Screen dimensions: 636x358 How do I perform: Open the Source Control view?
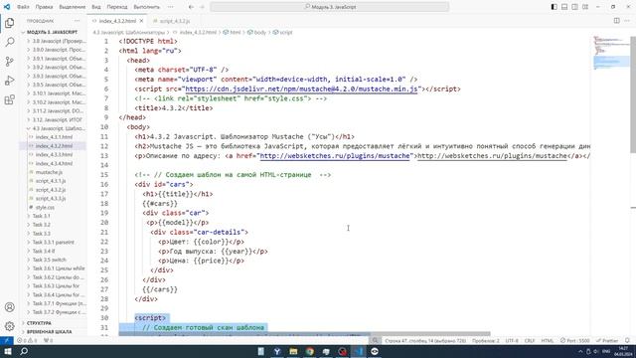[x=10, y=62]
